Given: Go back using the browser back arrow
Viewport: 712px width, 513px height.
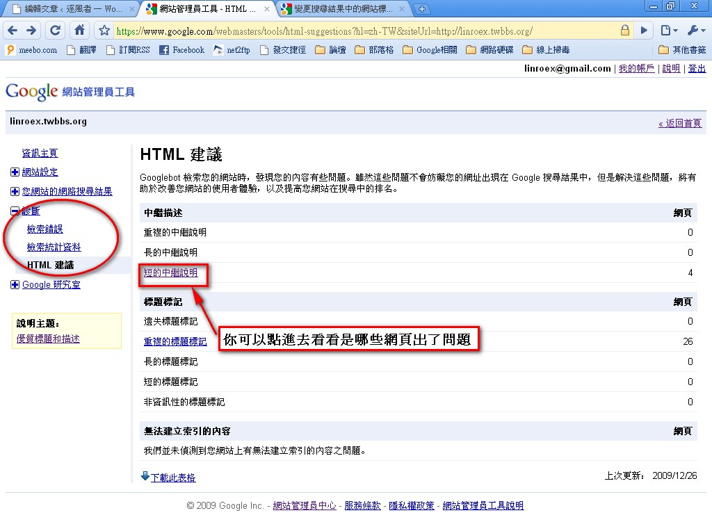Looking at the screenshot, I should [13, 31].
